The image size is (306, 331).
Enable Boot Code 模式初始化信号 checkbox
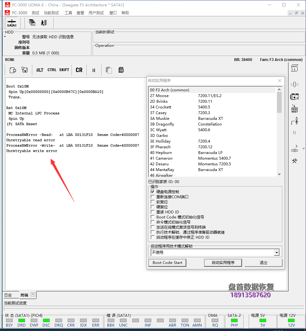153,217
